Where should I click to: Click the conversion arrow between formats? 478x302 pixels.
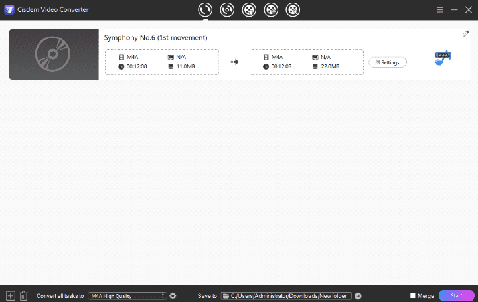234,62
